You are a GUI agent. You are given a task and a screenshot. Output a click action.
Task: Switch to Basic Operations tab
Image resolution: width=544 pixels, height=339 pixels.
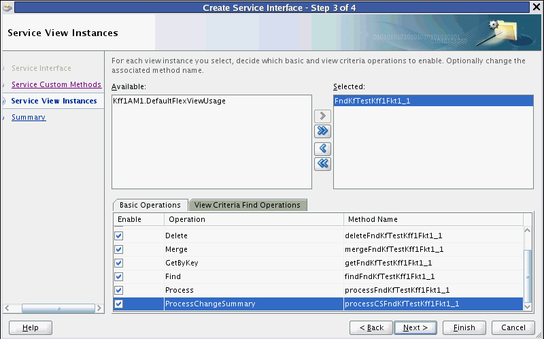[x=150, y=205]
